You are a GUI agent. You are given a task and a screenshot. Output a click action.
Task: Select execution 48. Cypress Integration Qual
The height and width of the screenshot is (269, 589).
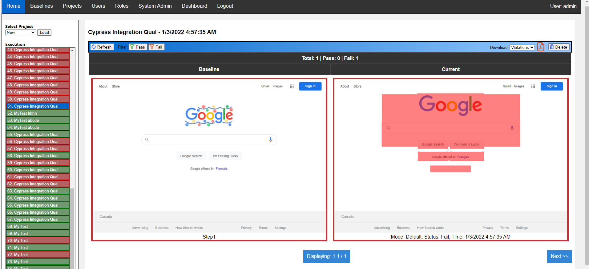pyautogui.click(x=38, y=85)
